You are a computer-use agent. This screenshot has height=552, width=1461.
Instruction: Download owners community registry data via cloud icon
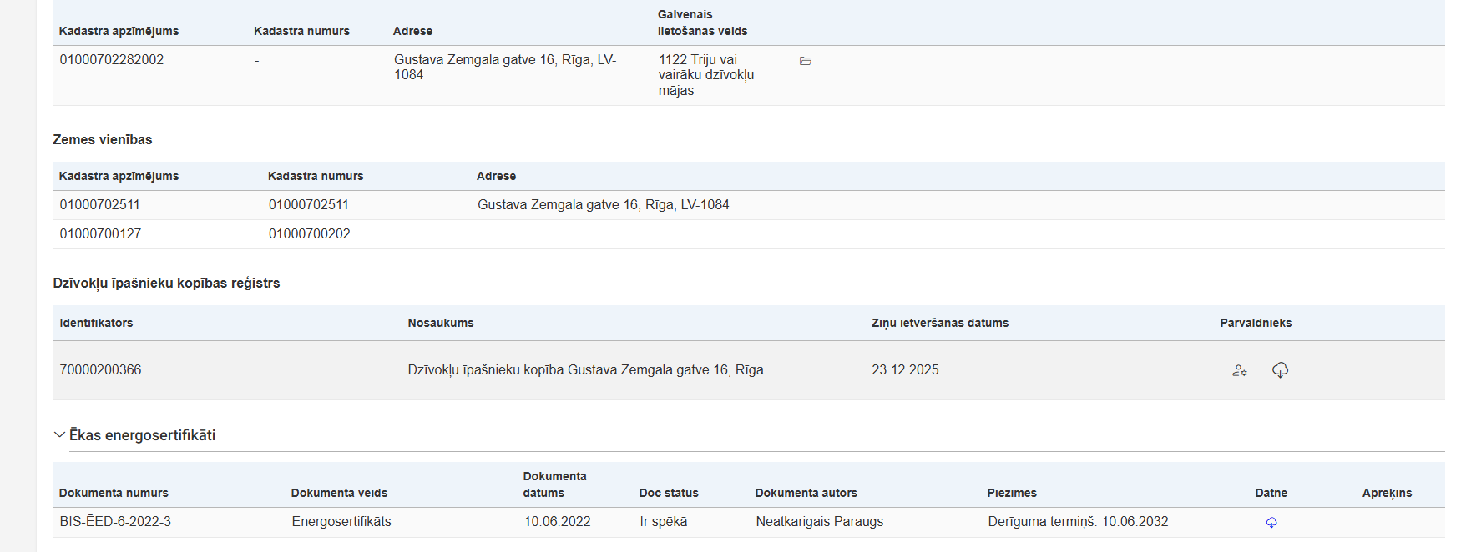[1280, 369]
